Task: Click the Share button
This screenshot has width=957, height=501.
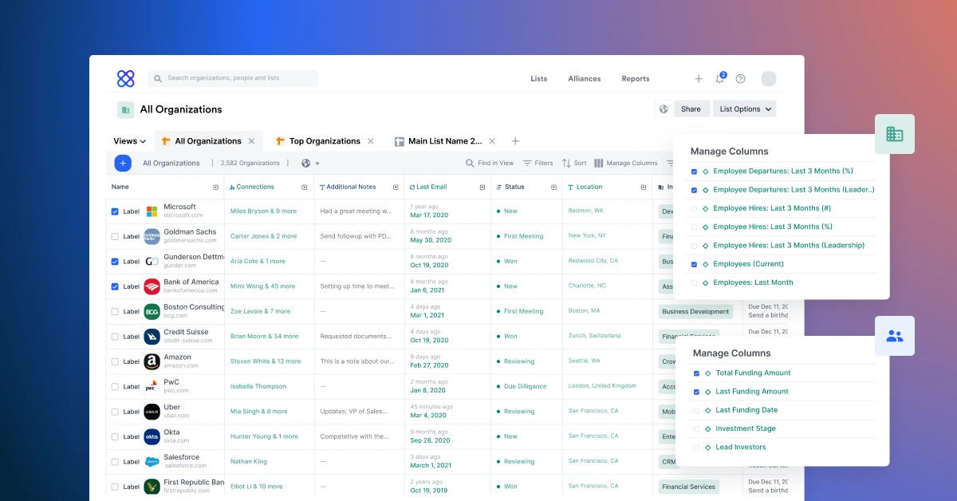Action: pos(691,109)
